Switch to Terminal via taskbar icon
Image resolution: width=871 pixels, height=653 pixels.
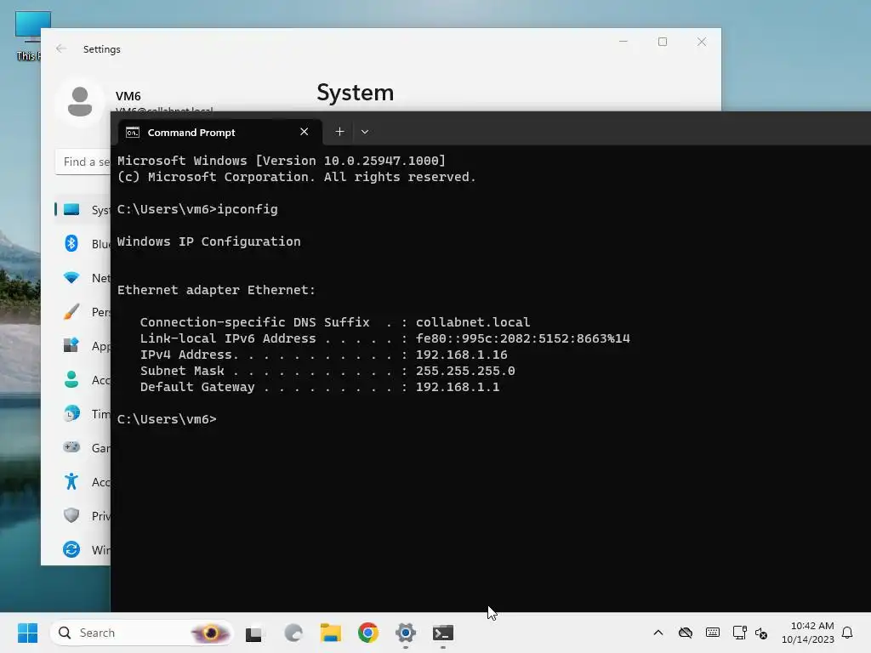(443, 633)
